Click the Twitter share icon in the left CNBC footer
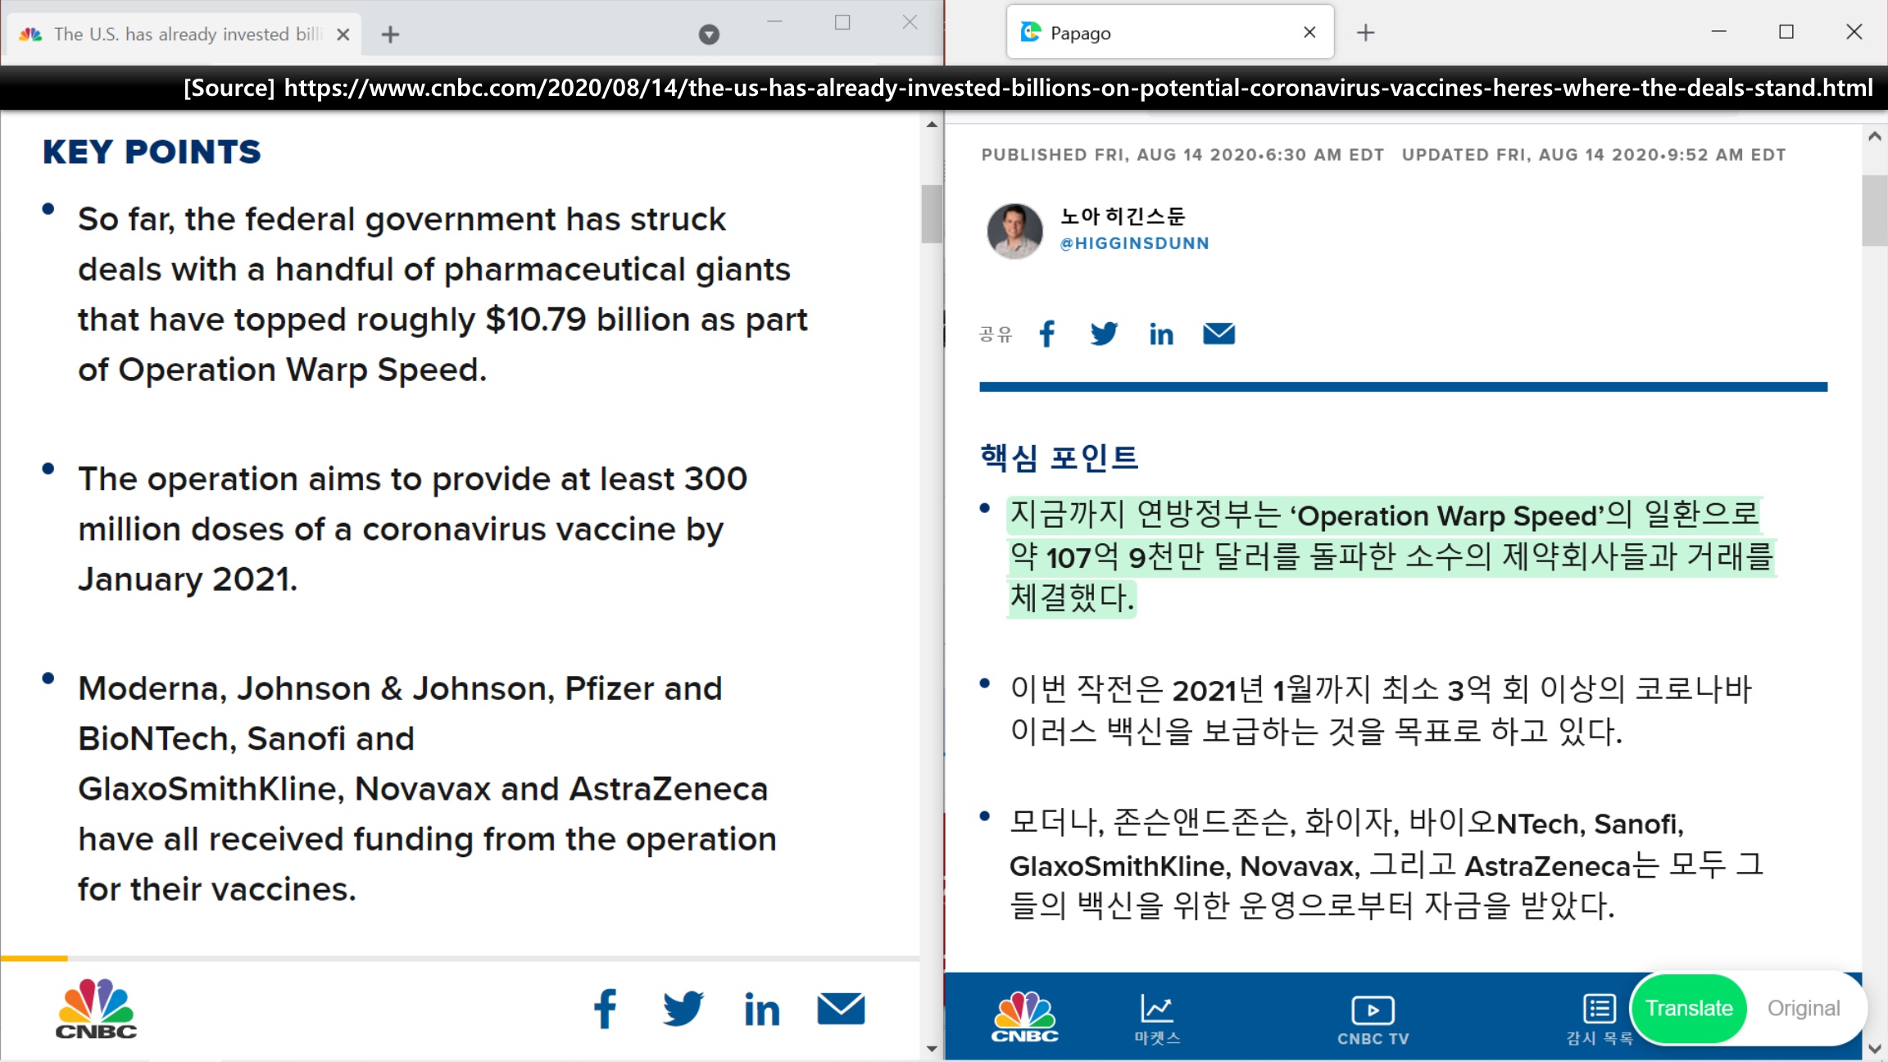1888x1062 pixels. pos(683,1009)
